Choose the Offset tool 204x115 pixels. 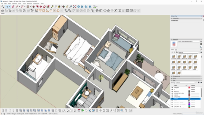click(x=37, y=7)
